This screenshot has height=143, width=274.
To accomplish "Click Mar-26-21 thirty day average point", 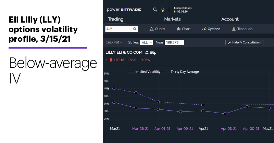I will point(136,93).
